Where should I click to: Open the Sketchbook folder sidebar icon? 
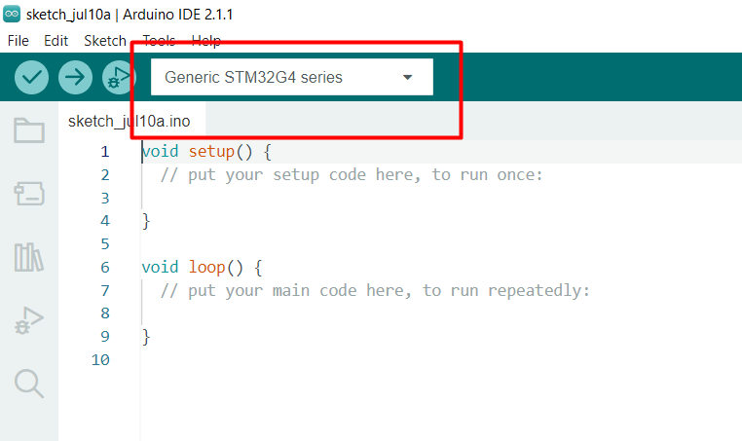tap(29, 131)
